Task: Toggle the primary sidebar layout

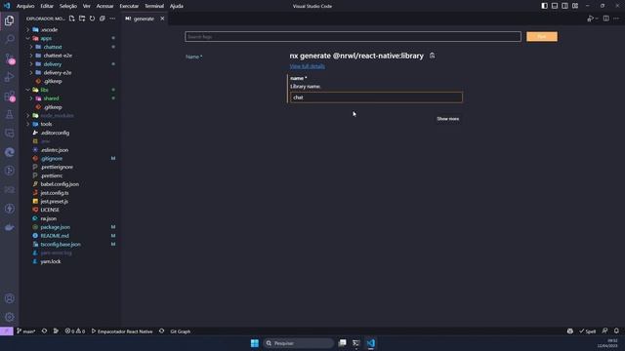Action: click(x=544, y=6)
